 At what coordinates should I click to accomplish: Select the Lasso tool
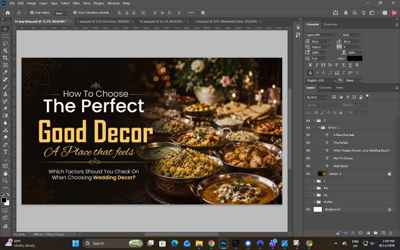5,43
